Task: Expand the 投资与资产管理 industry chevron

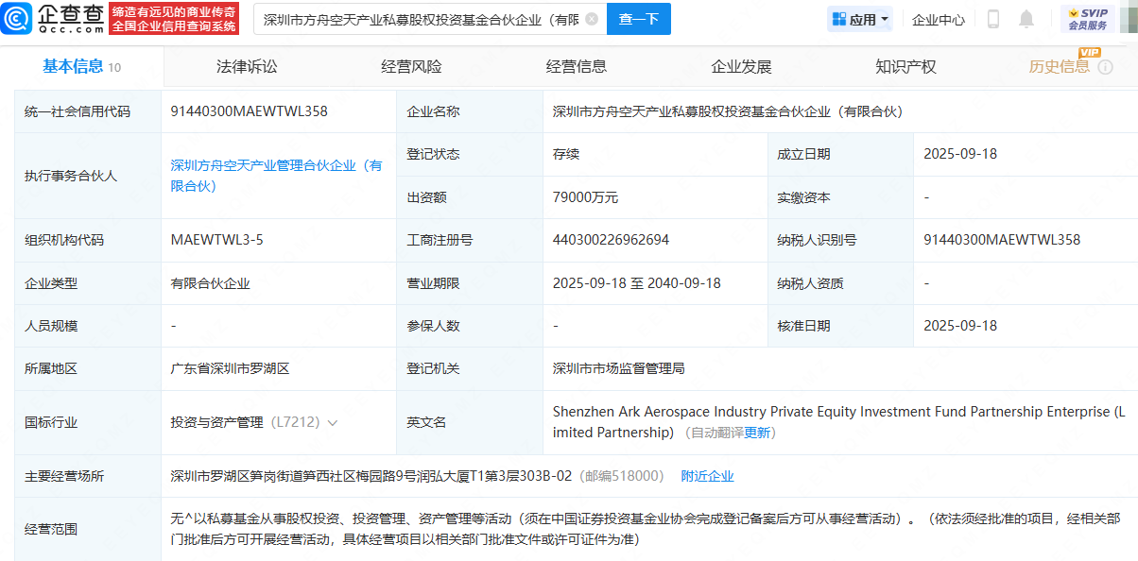Action: (332, 423)
